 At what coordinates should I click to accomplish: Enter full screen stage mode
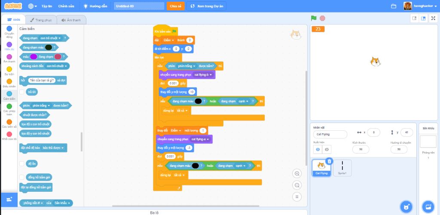coord(433,18)
